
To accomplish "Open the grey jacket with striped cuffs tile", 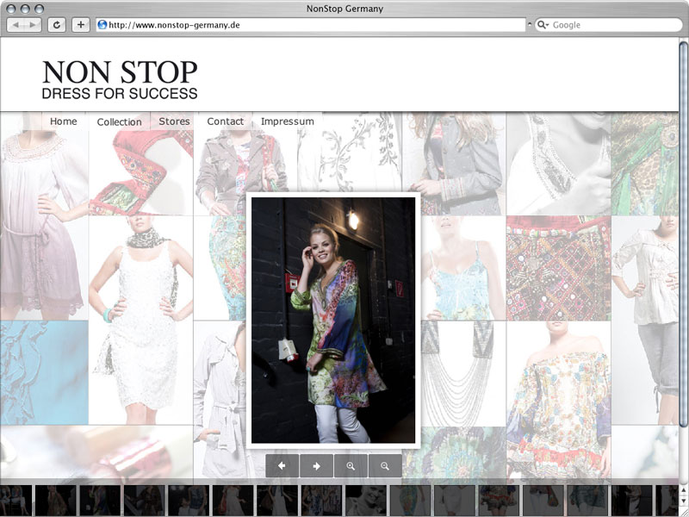I will click(x=454, y=164).
